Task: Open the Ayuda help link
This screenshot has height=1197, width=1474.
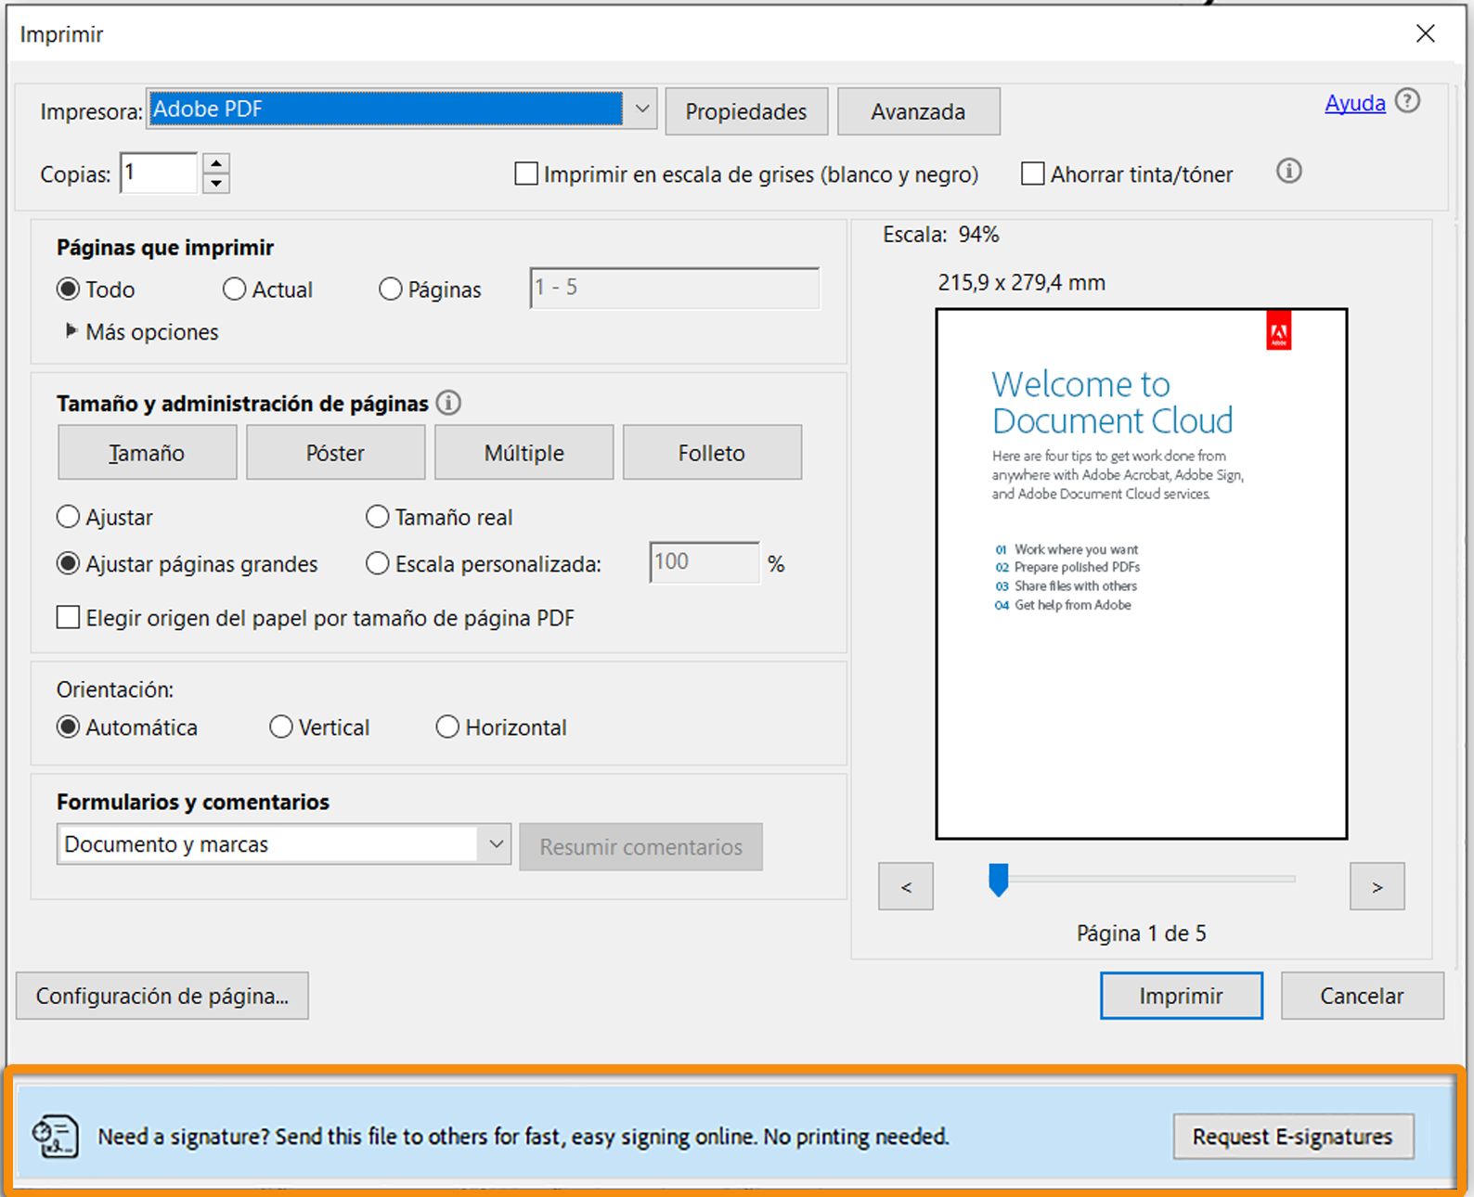Action: (x=1355, y=103)
